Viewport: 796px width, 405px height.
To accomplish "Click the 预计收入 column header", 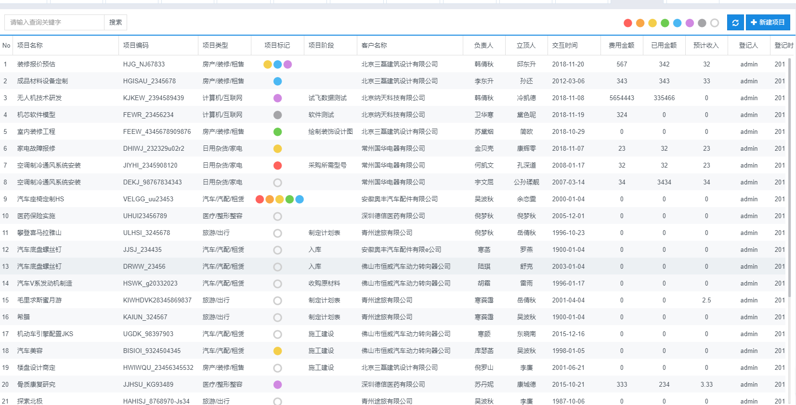I will pos(706,45).
